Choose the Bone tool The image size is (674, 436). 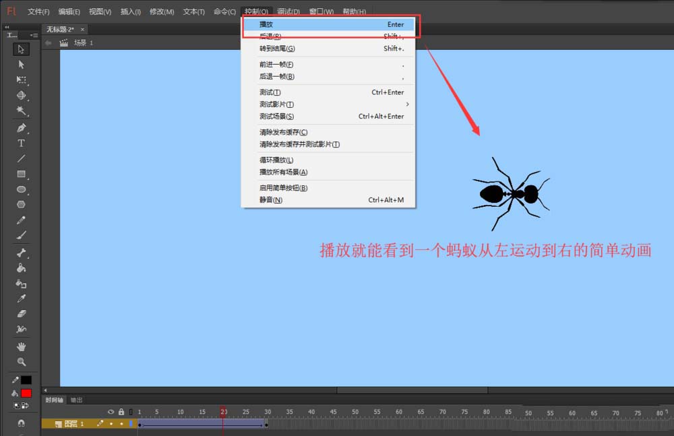tap(21, 253)
